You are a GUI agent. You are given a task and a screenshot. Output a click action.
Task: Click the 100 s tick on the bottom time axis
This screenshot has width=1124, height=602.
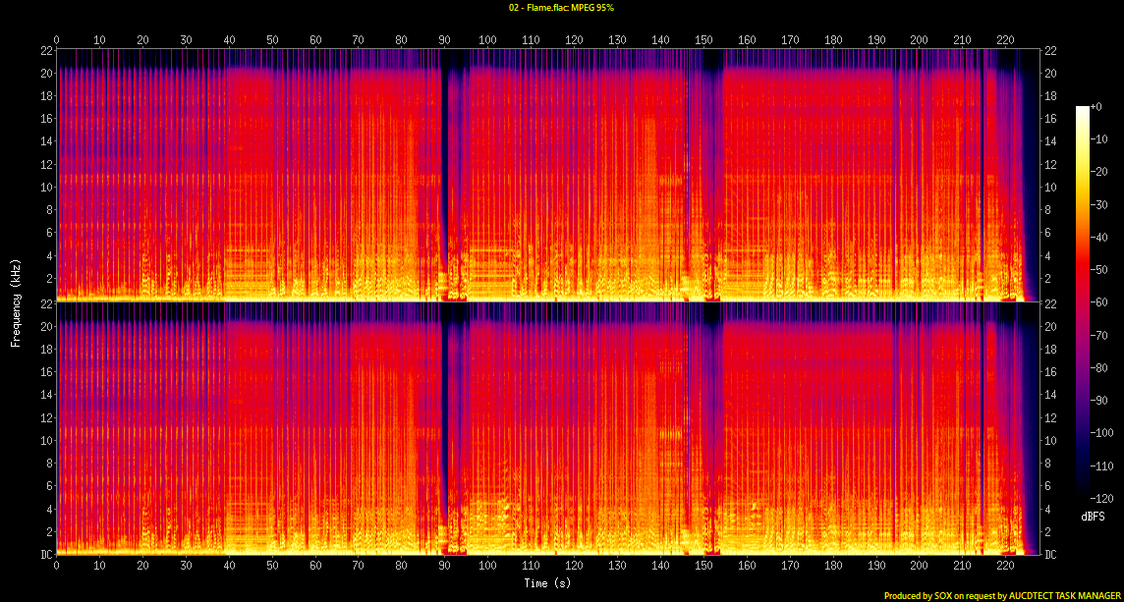pyautogui.click(x=487, y=567)
